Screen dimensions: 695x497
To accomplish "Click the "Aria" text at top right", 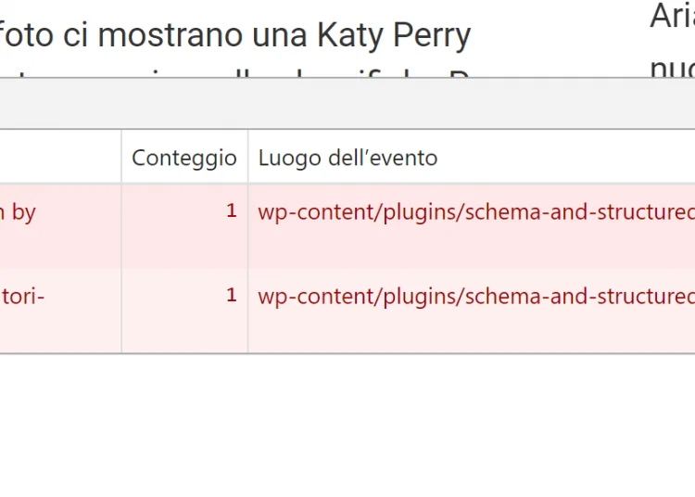I will tap(672, 17).
